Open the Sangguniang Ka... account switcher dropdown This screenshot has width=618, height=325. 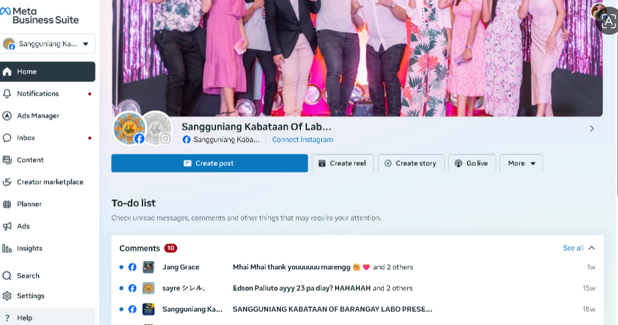(x=47, y=43)
